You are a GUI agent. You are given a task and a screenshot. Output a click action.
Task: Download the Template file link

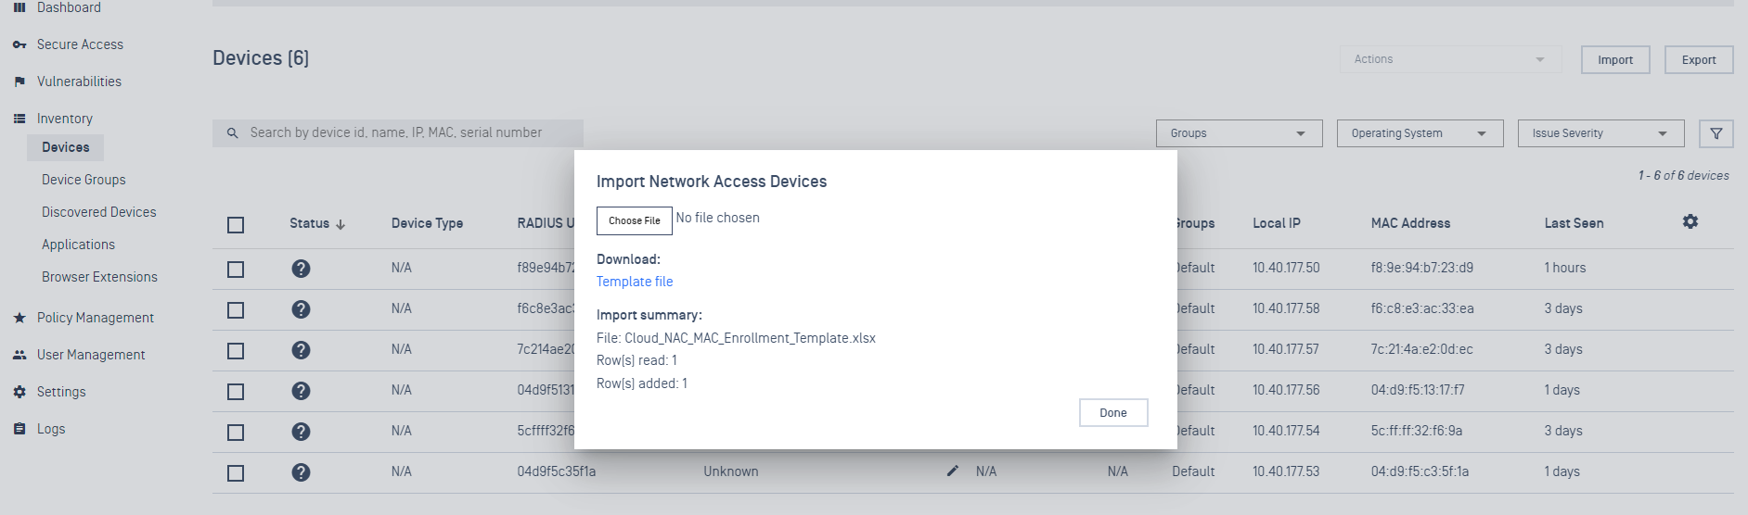(635, 282)
